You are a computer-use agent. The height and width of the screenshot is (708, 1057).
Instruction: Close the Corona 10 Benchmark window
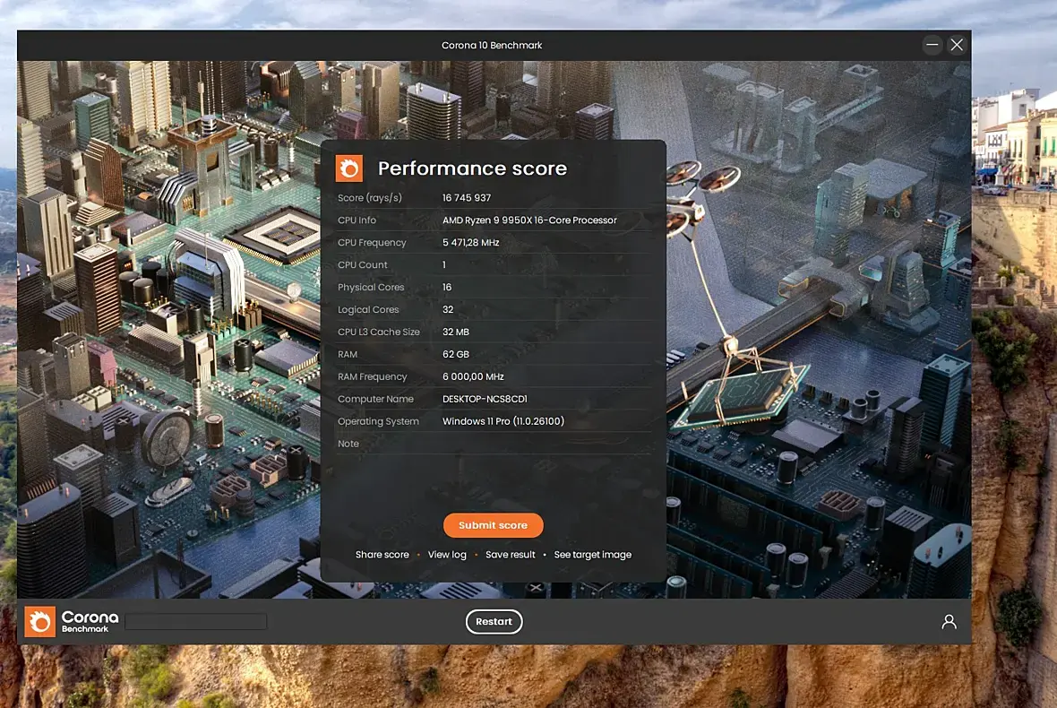[957, 45]
